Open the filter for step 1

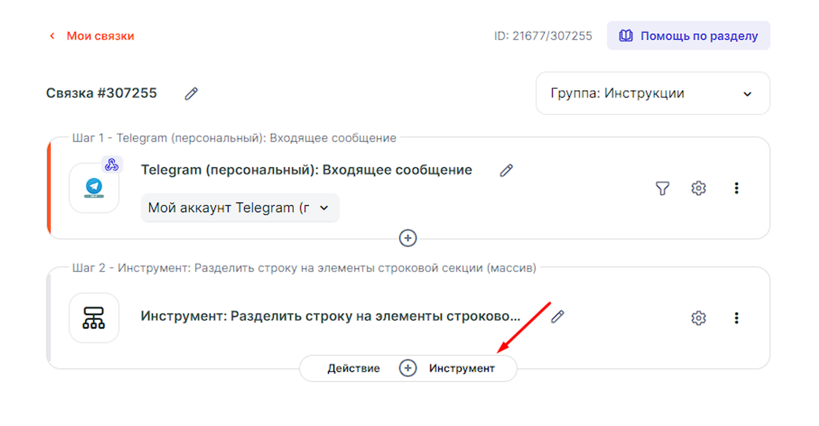(x=662, y=188)
